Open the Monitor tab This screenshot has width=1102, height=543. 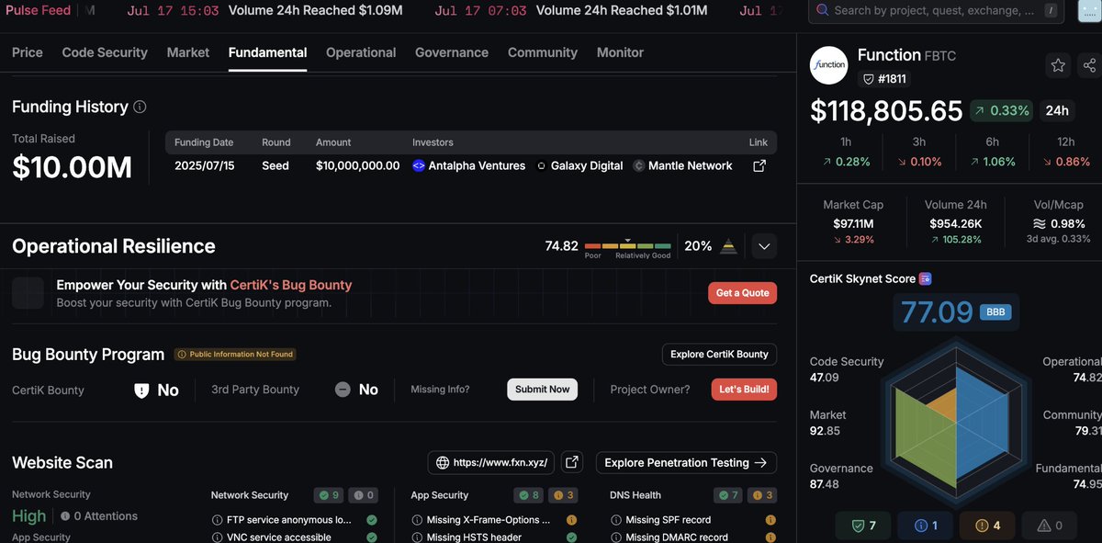pos(620,52)
